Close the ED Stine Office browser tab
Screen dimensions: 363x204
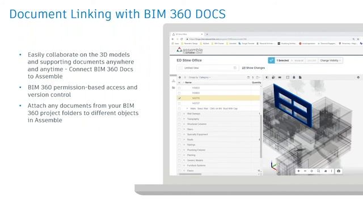coord(202,34)
